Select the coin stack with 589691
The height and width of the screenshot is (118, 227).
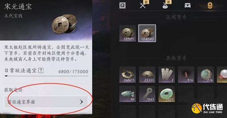[x=127, y=33]
